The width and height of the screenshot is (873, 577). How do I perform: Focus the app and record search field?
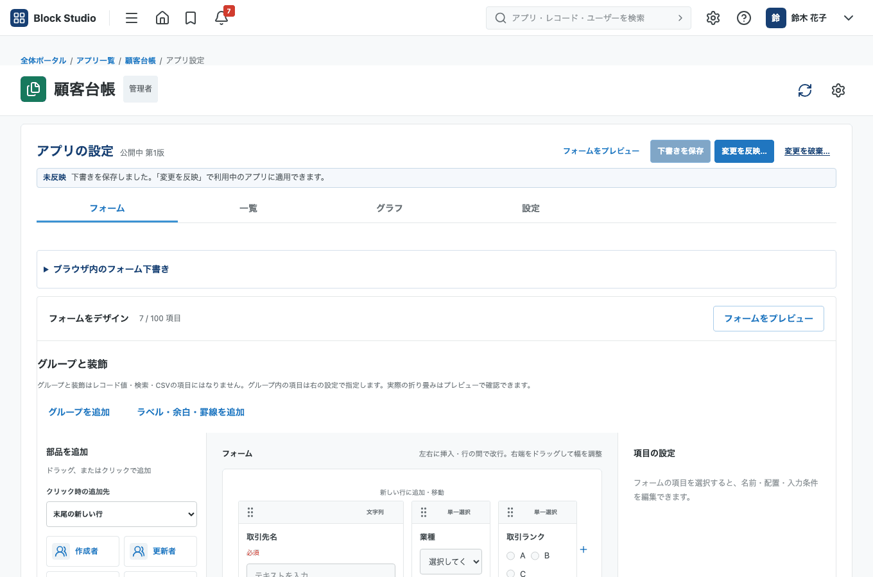coord(589,18)
